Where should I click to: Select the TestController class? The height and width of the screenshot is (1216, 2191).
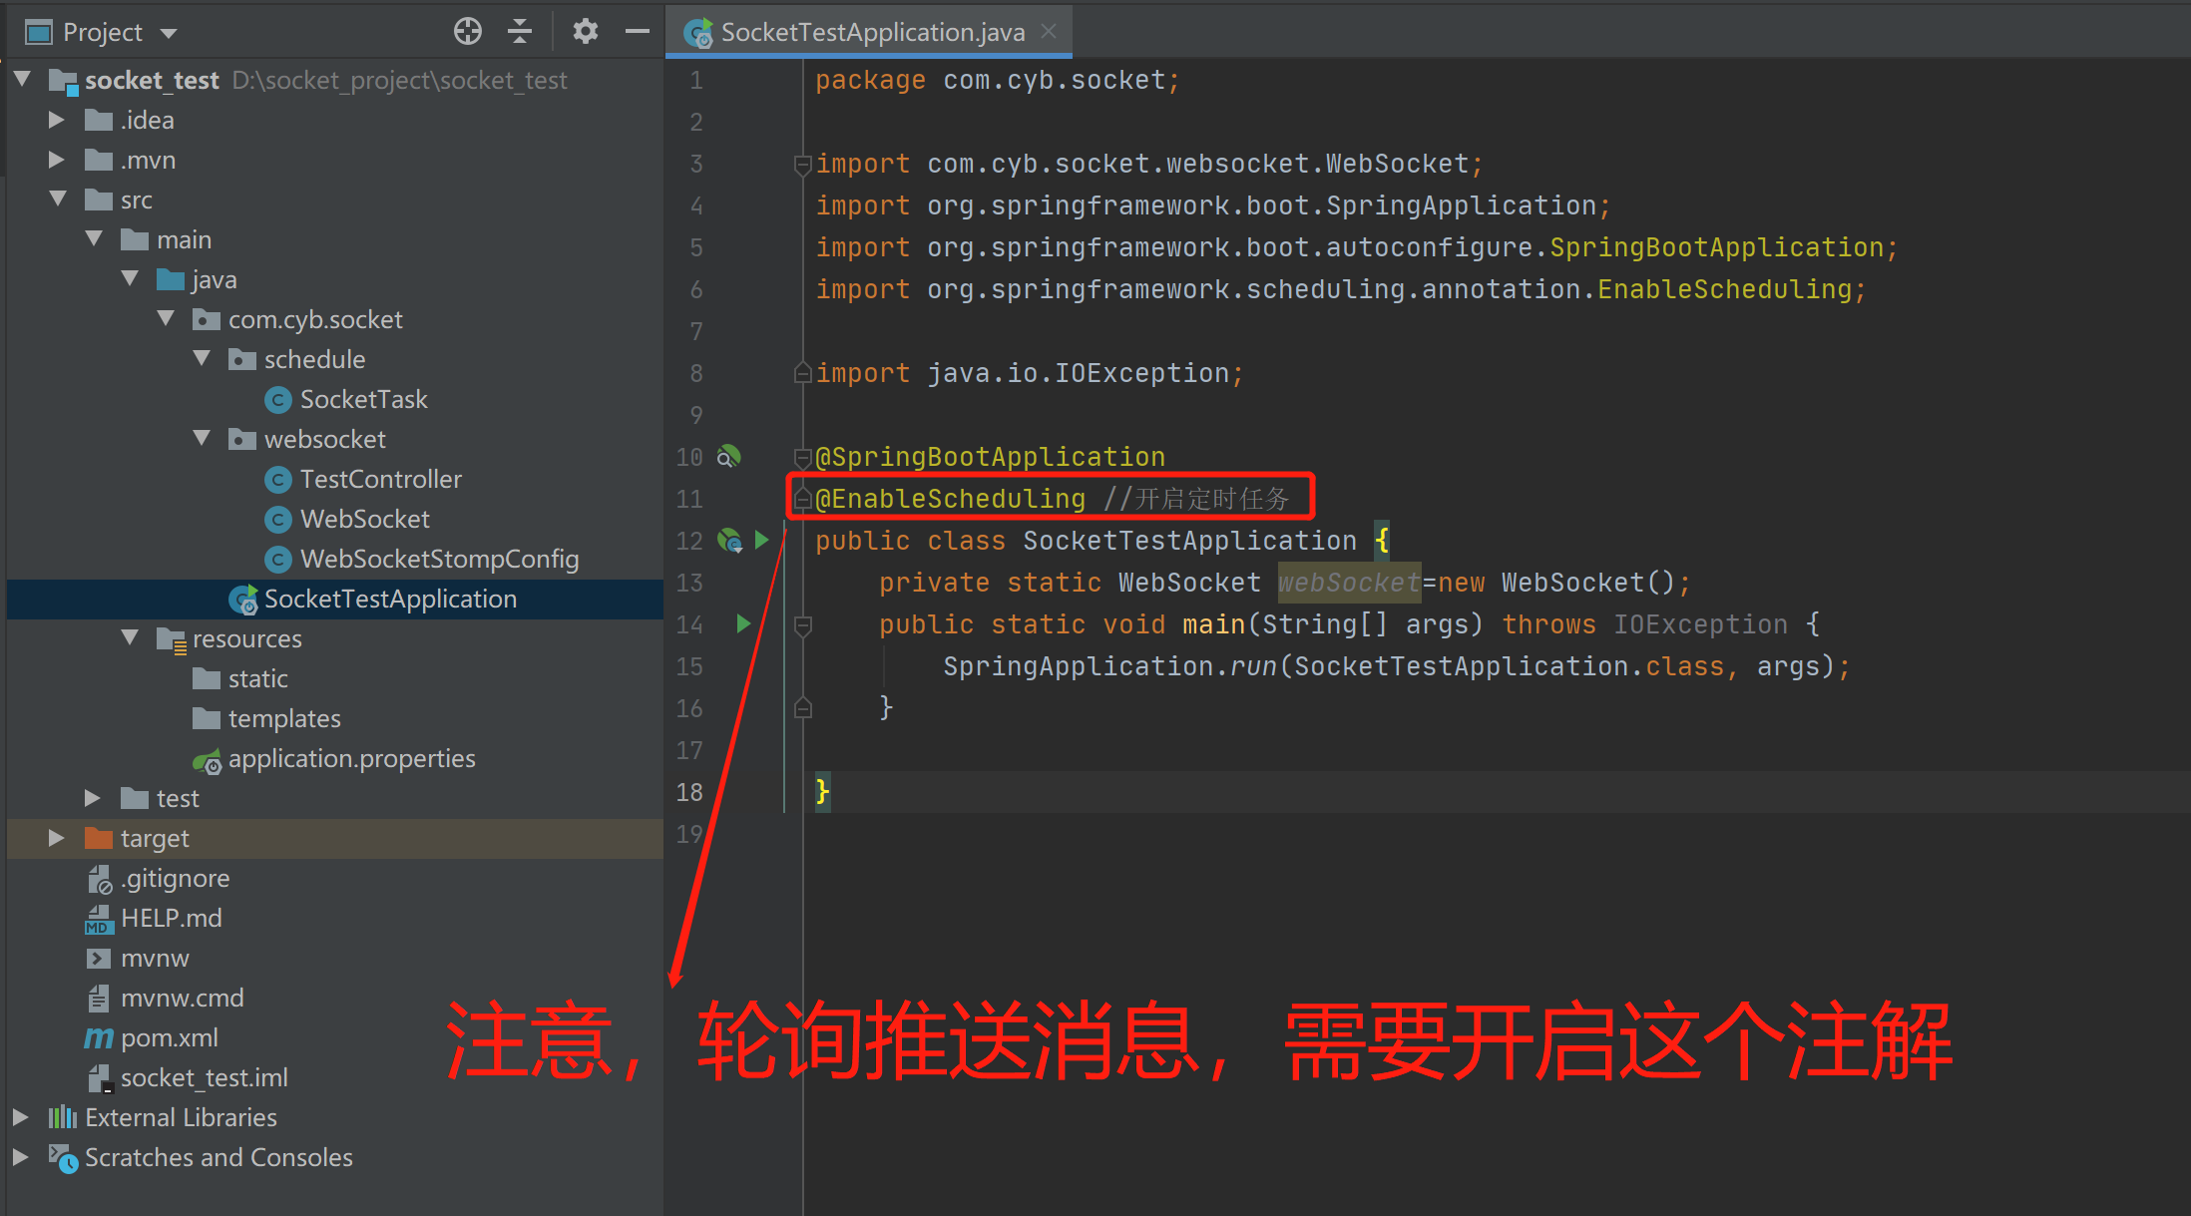coord(380,479)
